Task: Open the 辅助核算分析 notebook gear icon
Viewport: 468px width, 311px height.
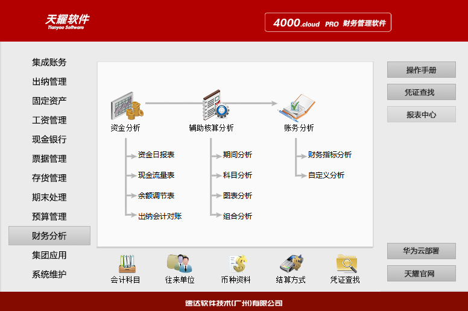Action: coord(216,105)
